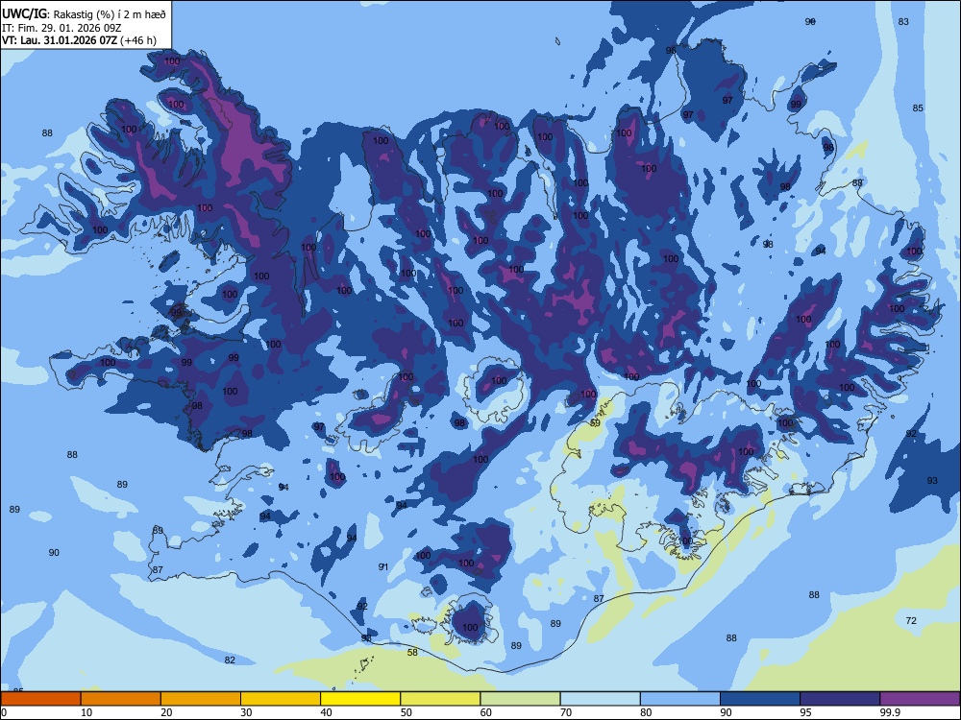Click the legend label '50'
This screenshot has width=961, height=720.
pyautogui.click(x=406, y=712)
